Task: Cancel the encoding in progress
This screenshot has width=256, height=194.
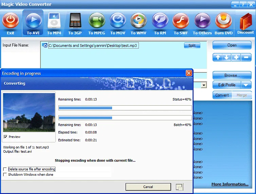Action: coord(148,187)
